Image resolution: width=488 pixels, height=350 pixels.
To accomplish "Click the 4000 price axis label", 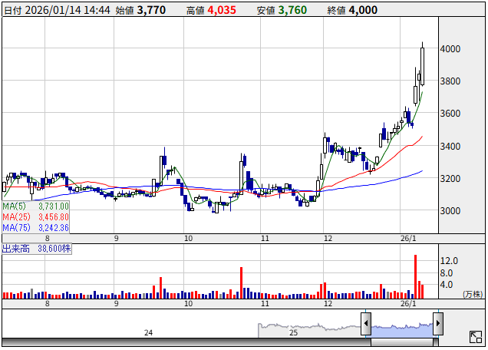I will pos(450,49).
